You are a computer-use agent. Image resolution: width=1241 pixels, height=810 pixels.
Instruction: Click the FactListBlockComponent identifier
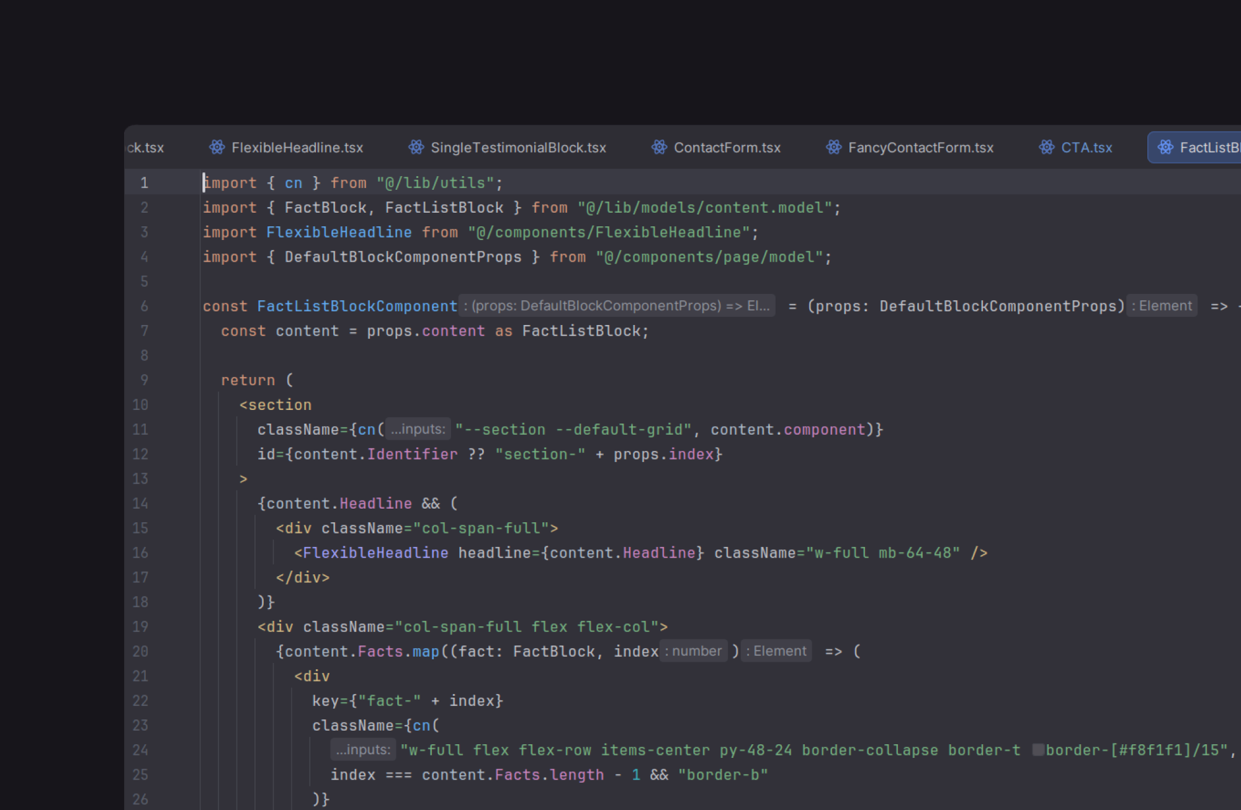click(x=357, y=306)
